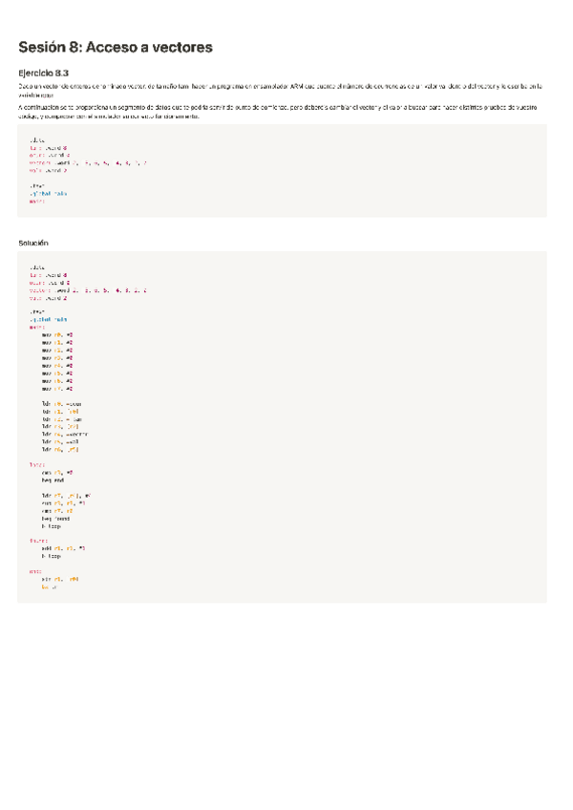
Task: Click the "Solución" heading
Action: pyautogui.click(x=33, y=244)
